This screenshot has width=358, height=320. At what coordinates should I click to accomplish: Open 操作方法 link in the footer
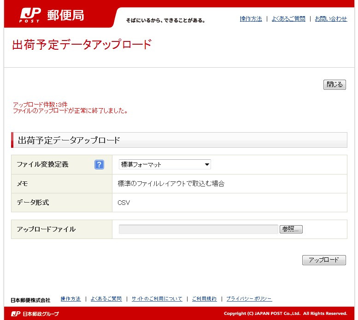click(70, 299)
